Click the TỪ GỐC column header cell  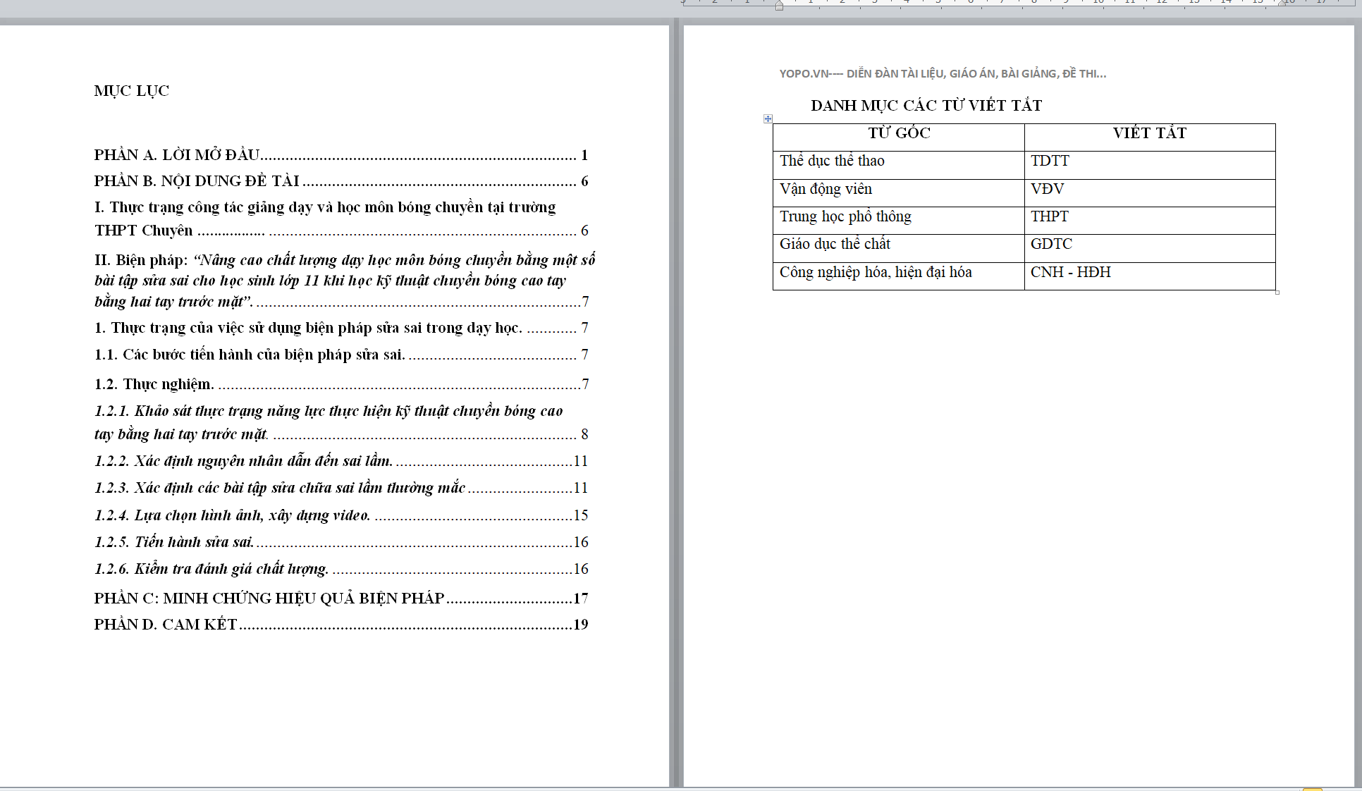click(x=899, y=137)
